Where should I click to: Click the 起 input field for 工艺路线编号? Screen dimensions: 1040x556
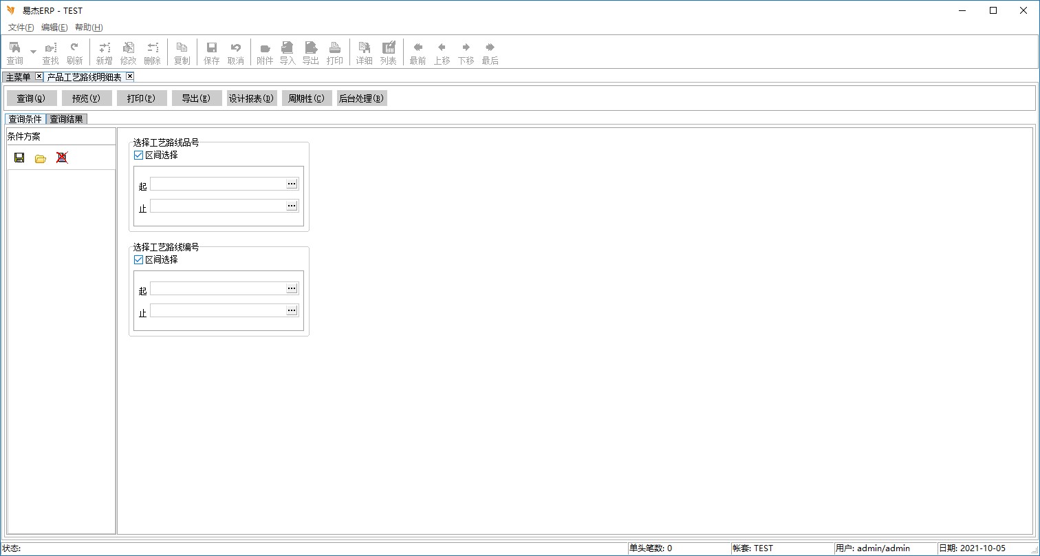click(218, 288)
